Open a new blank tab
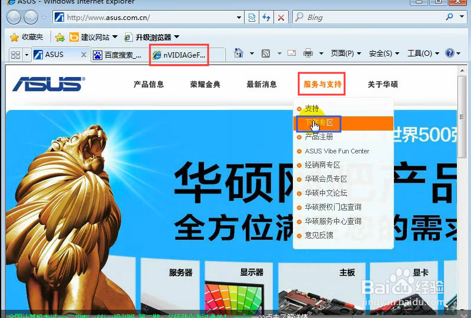 tap(218, 55)
